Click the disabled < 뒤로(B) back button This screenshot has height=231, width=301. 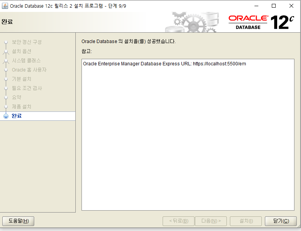(178, 221)
